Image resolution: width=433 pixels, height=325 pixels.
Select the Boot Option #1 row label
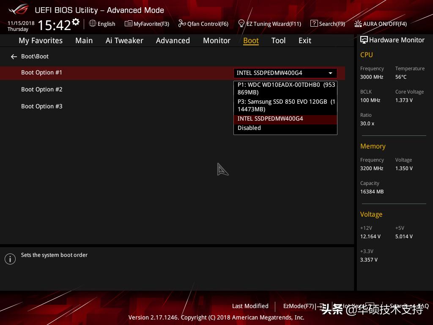click(42, 72)
